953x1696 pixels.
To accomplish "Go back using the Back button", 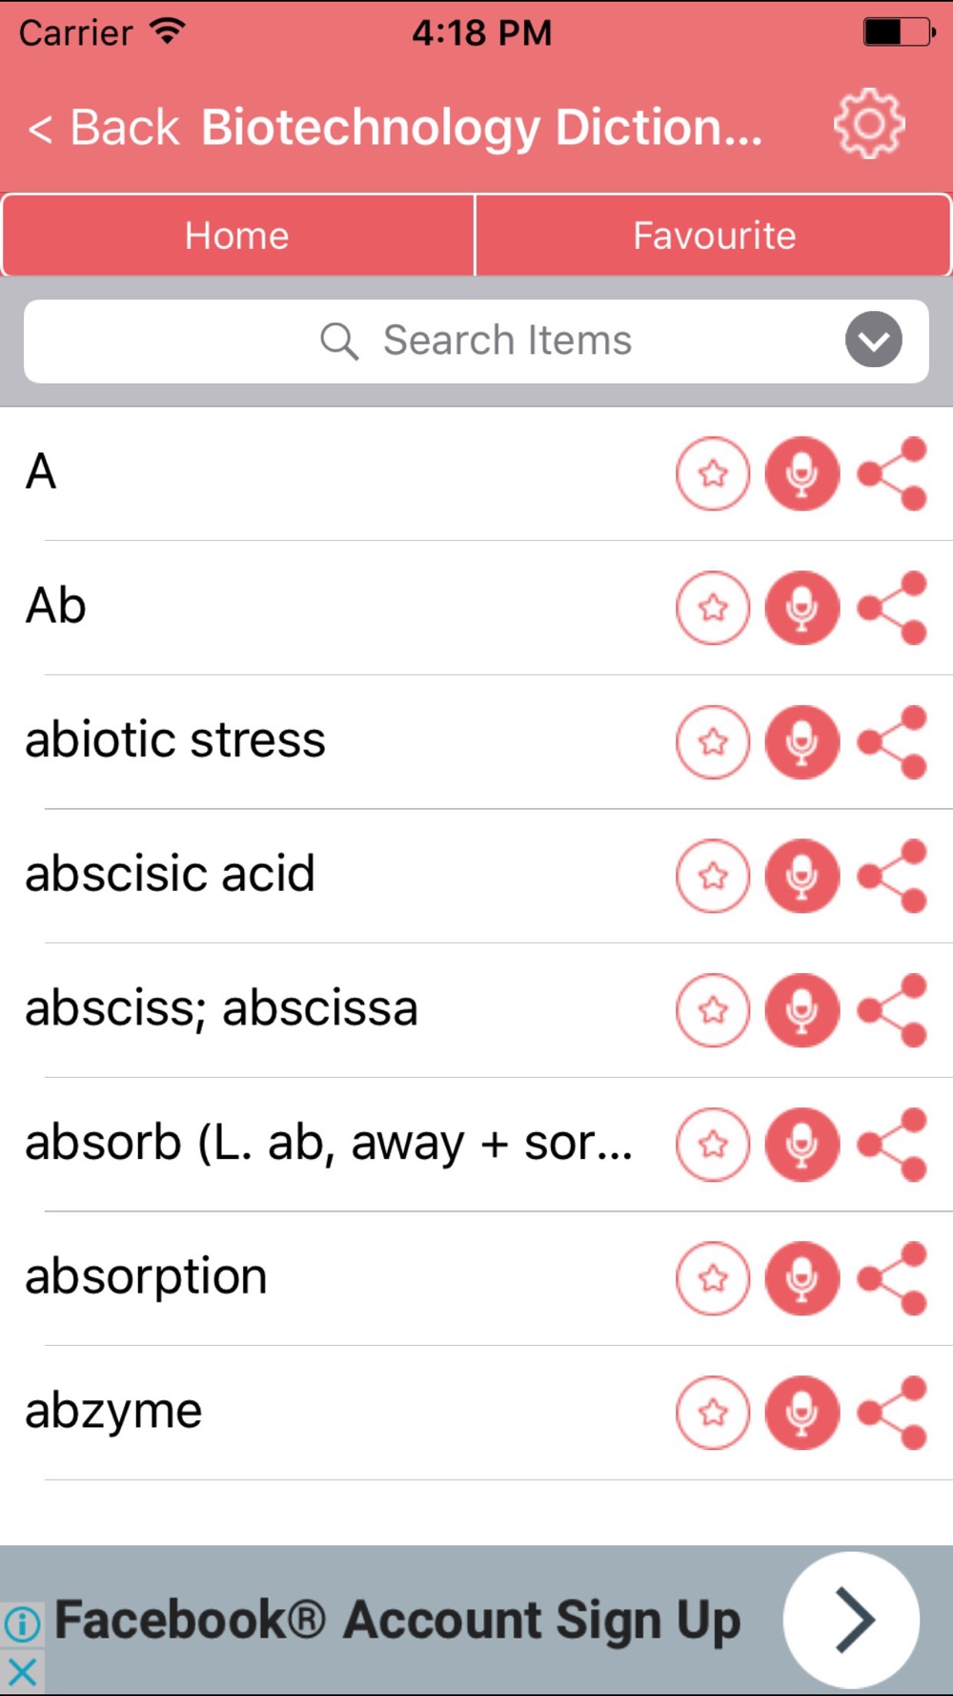I will (104, 127).
